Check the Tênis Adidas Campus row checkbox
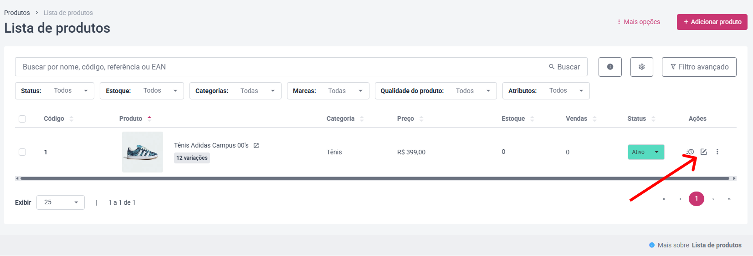Screen dimensions: 753x256 (x=22, y=152)
